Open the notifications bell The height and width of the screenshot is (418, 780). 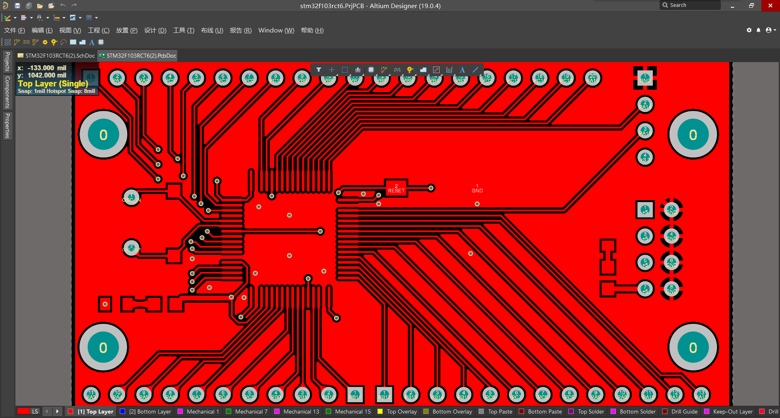coord(758,30)
